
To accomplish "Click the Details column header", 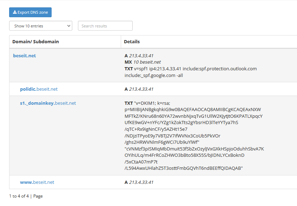I will pos(132,41).
